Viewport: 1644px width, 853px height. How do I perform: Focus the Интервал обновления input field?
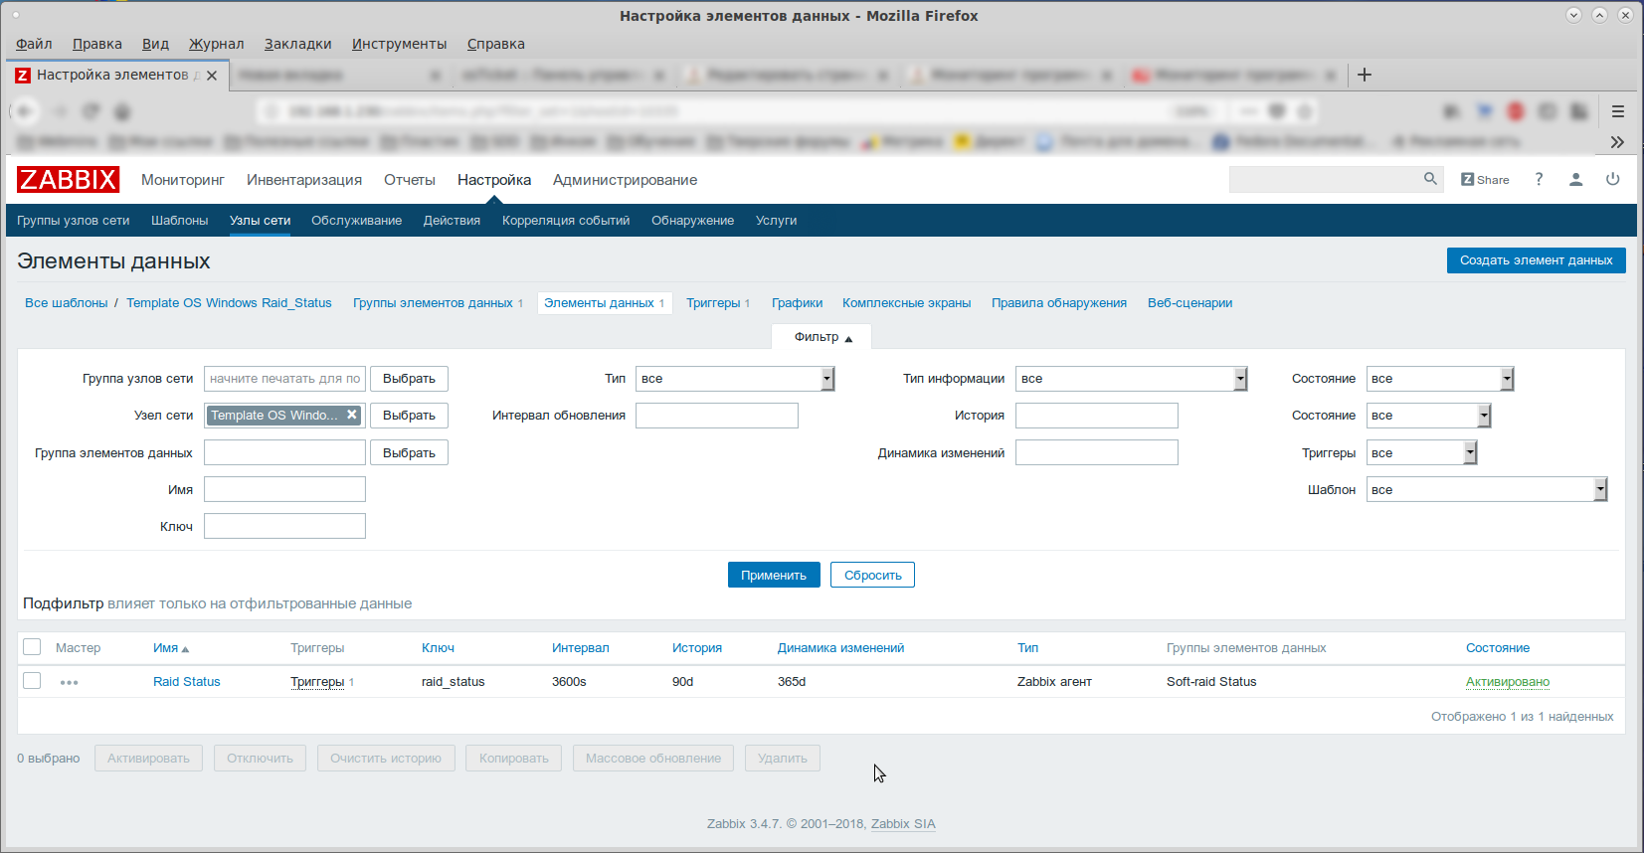point(717,416)
